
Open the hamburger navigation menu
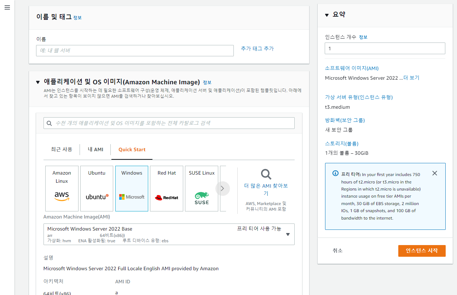coord(7,7)
